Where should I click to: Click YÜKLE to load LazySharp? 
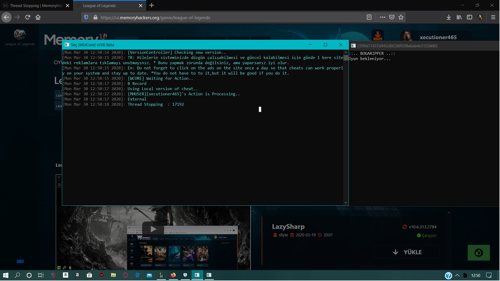point(407,252)
